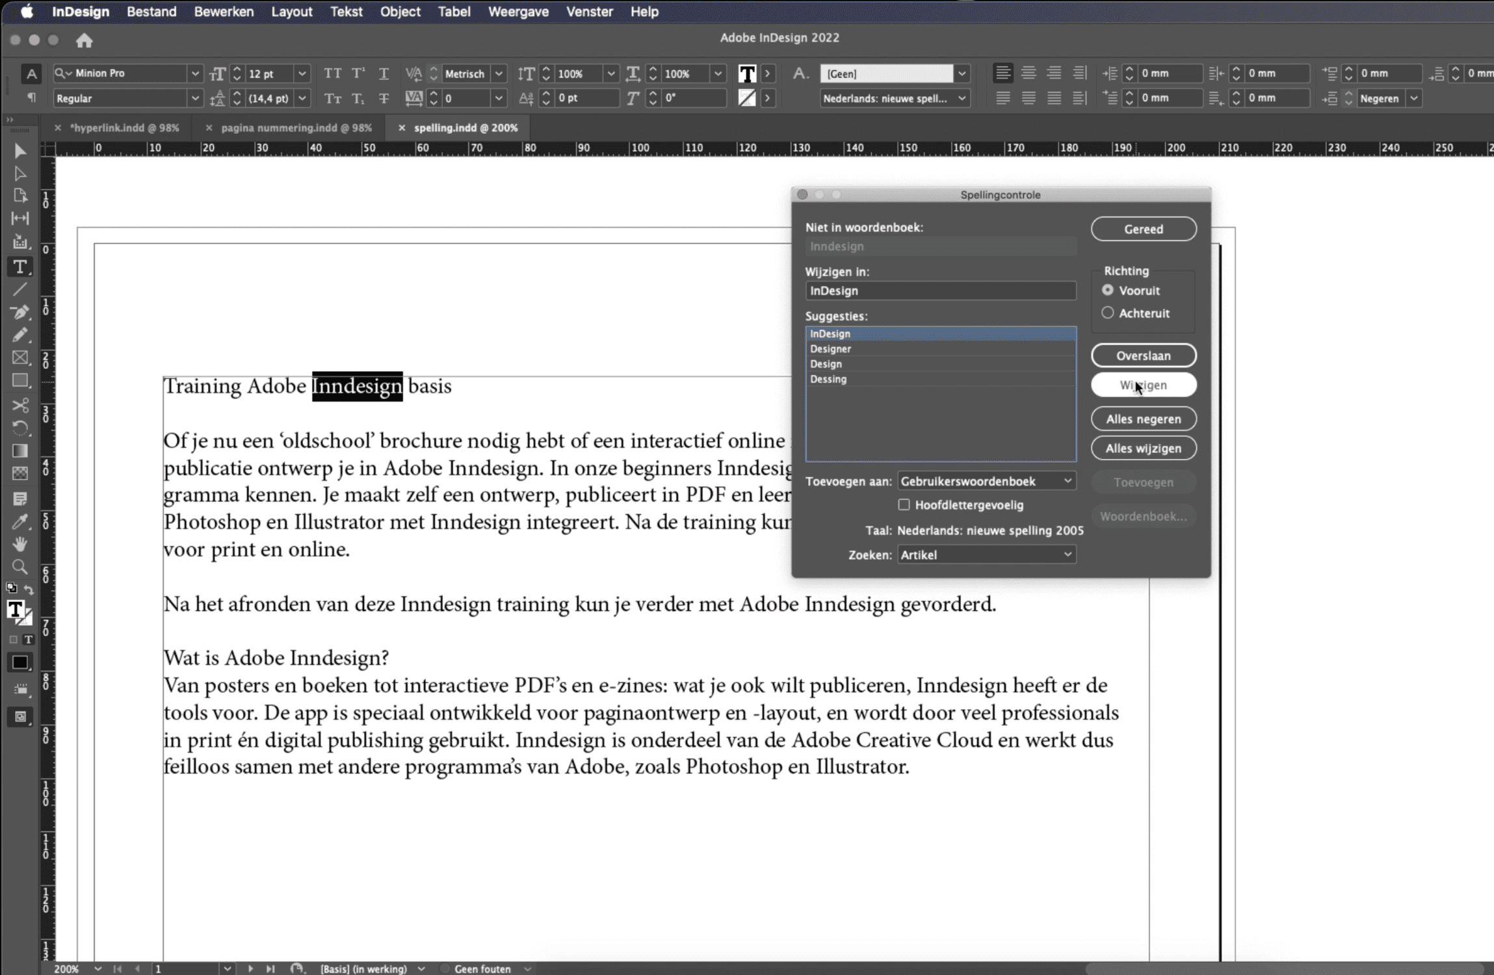
Task: Open the Regular font style dropdown
Action: click(194, 98)
